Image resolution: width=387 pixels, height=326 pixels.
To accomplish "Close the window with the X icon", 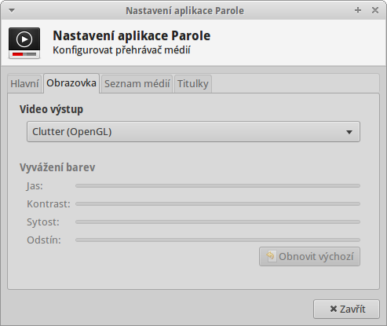I will (x=375, y=10).
